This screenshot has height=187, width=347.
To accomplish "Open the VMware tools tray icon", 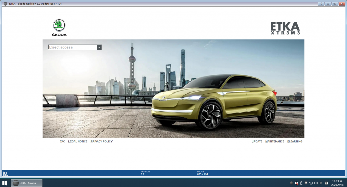I will [306, 183].
